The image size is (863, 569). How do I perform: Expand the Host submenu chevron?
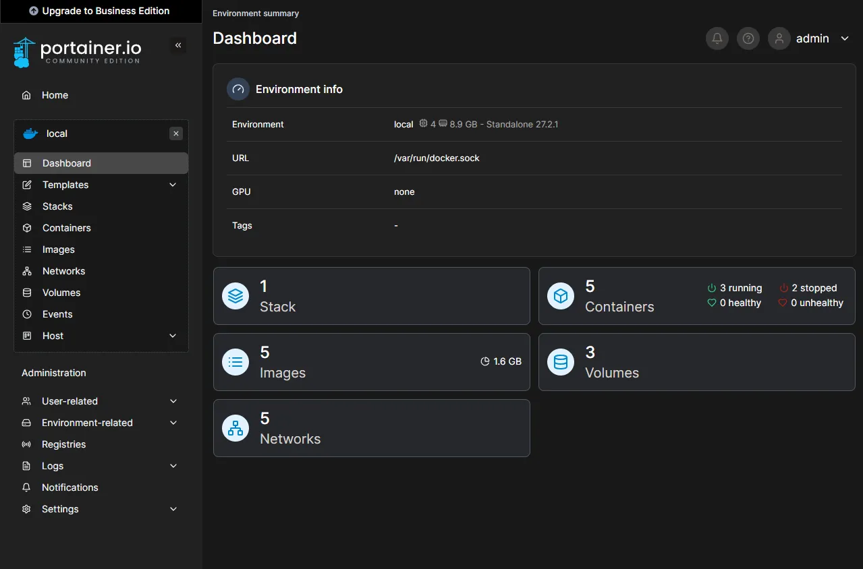tap(173, 336)
